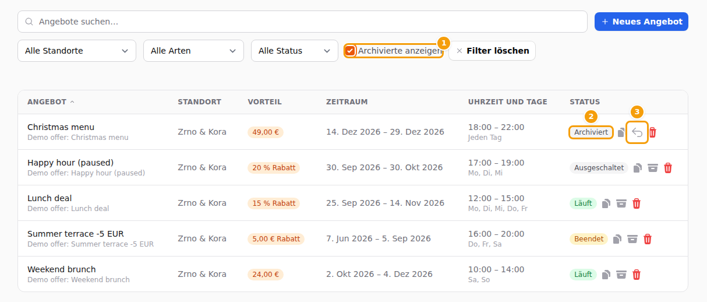Duplicate the Lunch deal offer
The width and height of the screenshot is (707, 302).
[x=606, y=203]
